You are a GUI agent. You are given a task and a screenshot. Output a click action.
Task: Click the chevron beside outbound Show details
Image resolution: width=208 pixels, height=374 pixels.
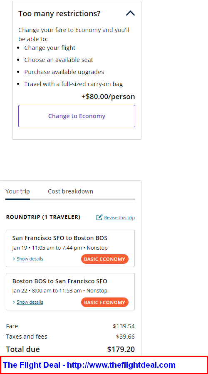14,259
